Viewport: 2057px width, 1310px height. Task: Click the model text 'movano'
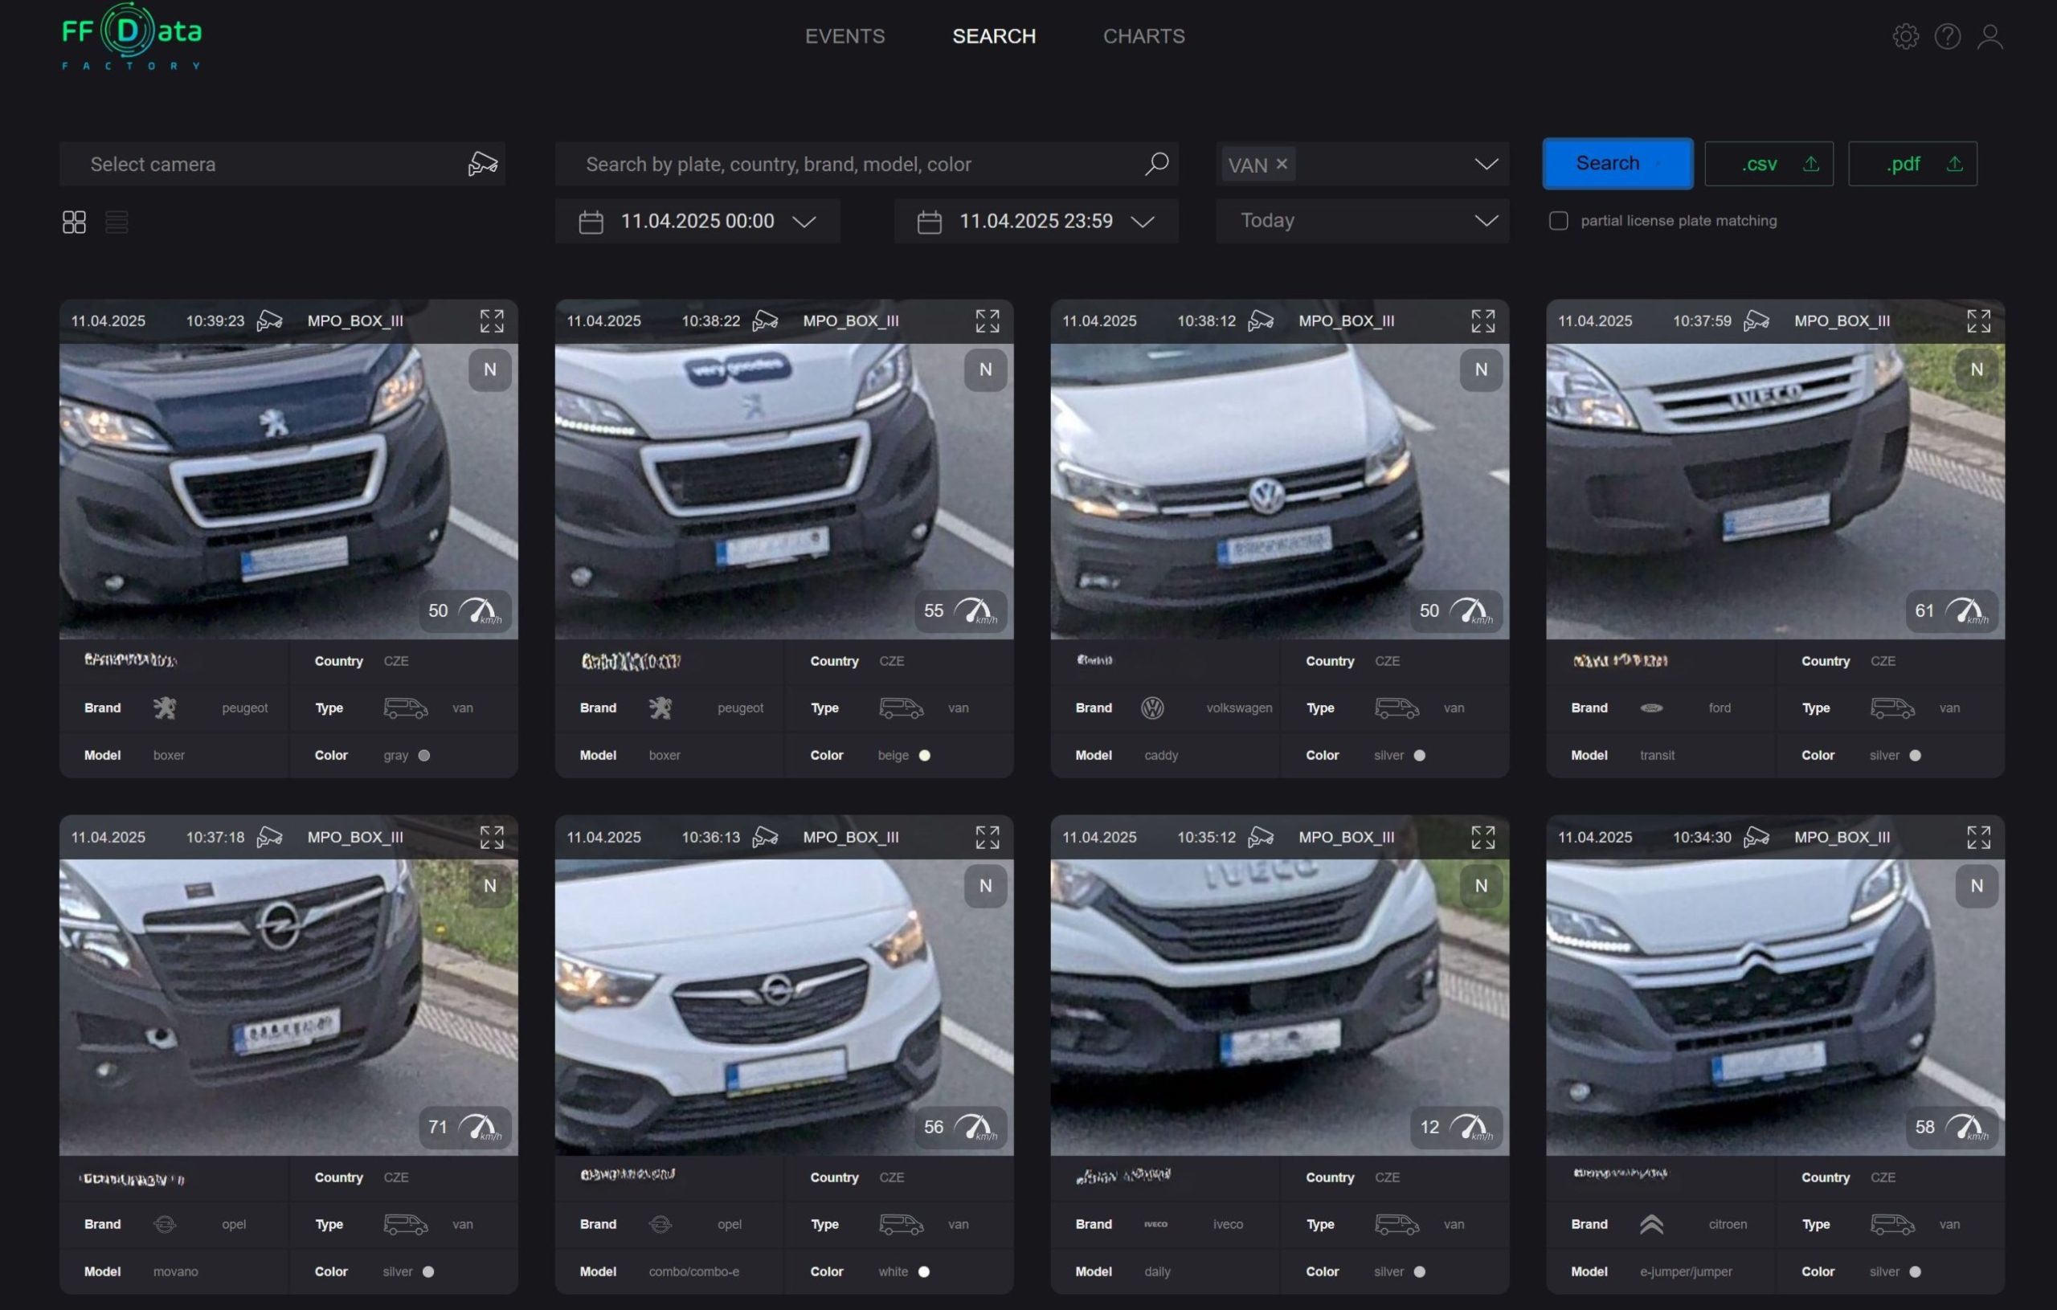(175, 1272)
